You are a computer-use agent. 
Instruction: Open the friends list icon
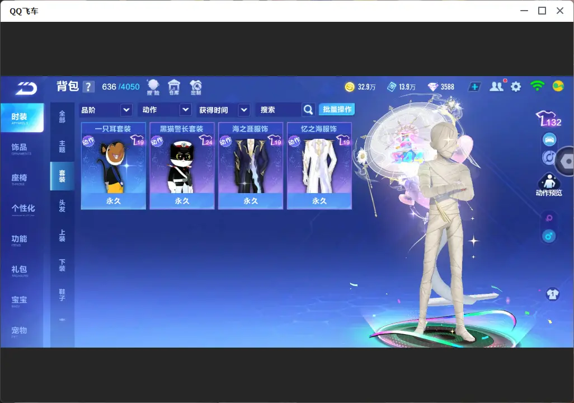[x=497, y=86]
